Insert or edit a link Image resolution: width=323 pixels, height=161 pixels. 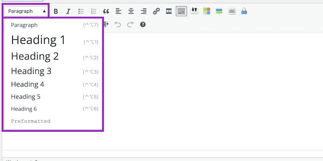click(x=156, y=11)
